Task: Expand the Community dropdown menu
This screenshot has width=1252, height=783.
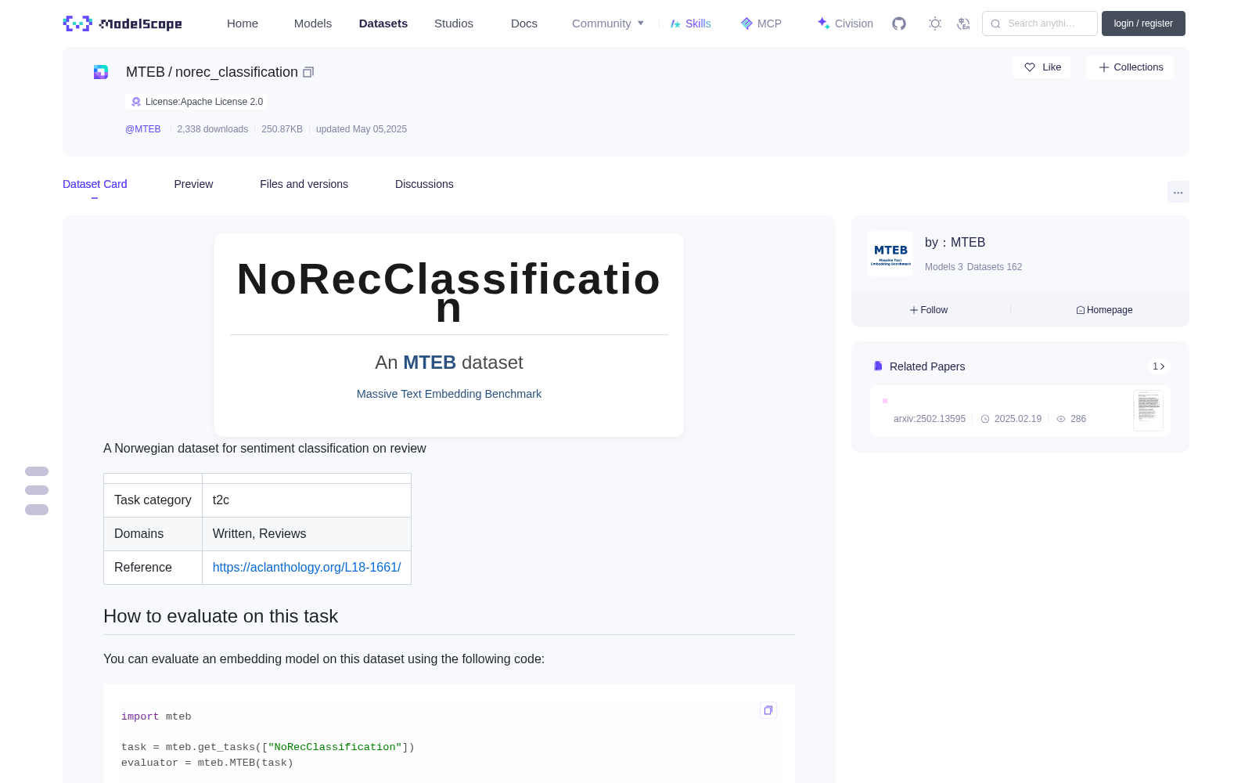Action: (x=608, y=23)
